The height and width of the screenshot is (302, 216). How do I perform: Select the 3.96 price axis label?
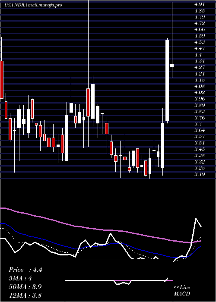click(x=199, y=99)
